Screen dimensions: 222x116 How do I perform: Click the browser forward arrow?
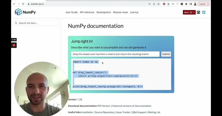coord(18,4)
